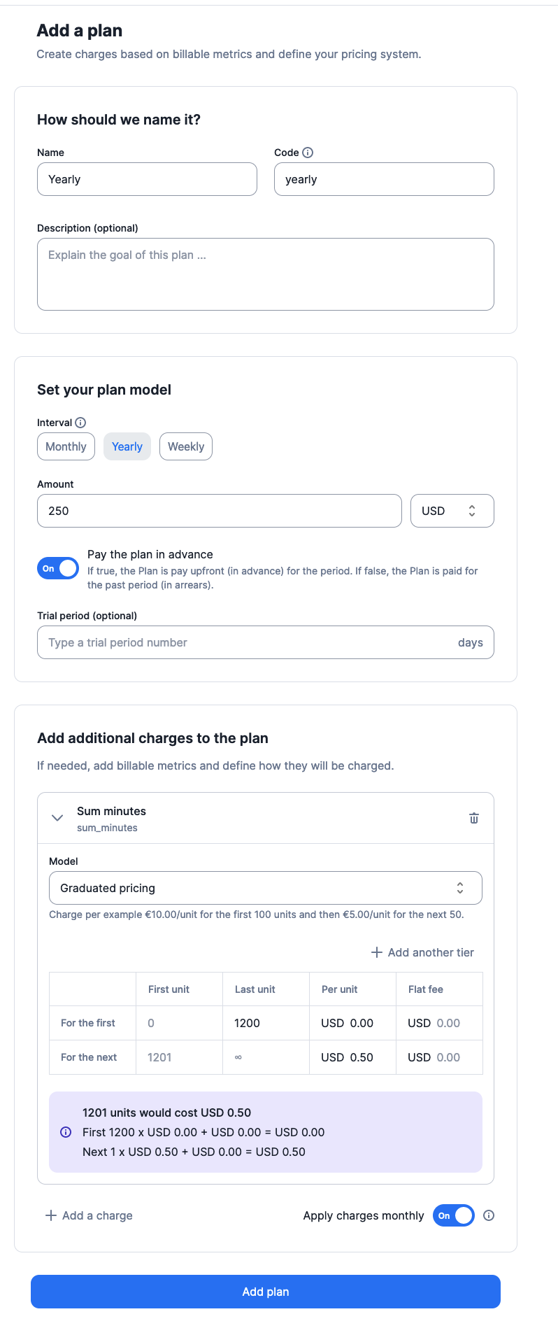Open the Graduated pricing model dropdown
This screenshot has width=558, height=1328.
(x=266, y=888)
